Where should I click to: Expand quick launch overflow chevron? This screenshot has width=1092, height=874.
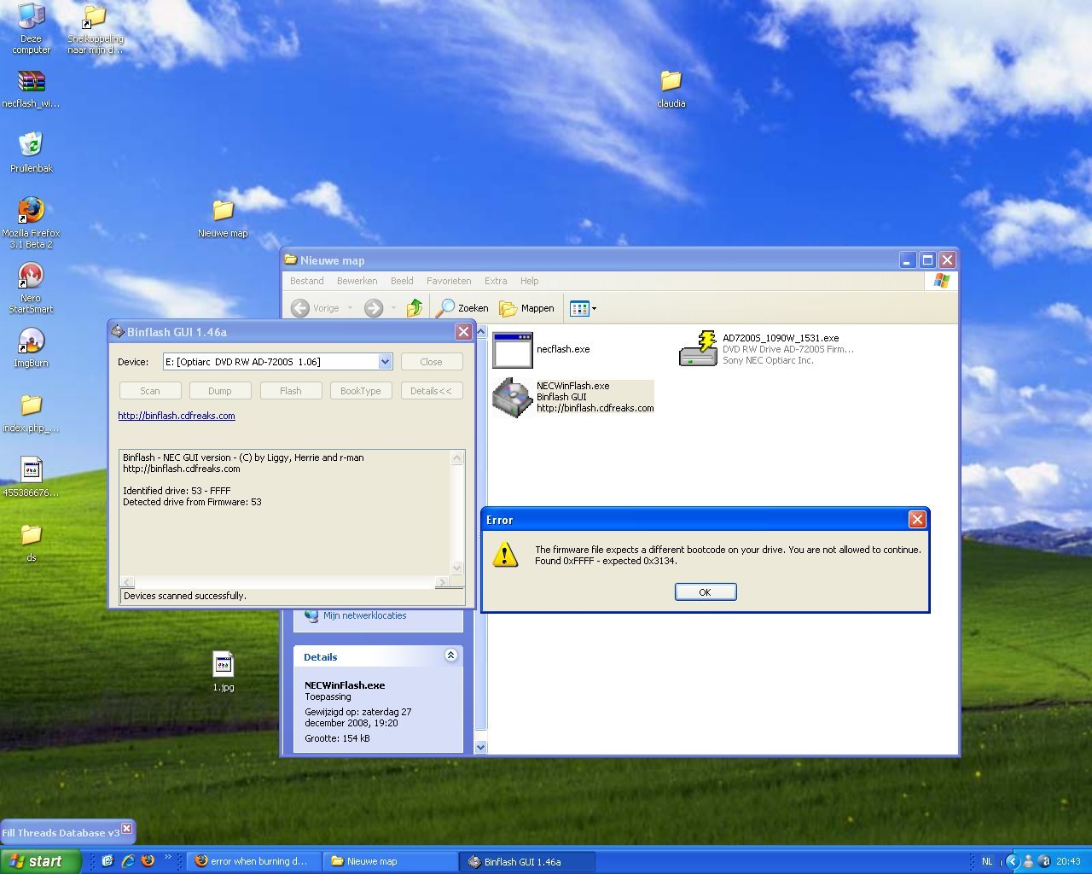click(167, 857)
